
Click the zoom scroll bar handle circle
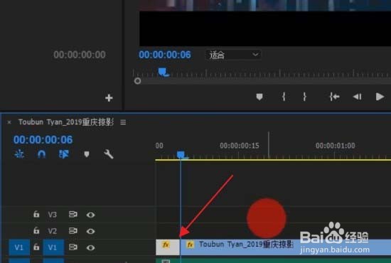(137, 81)
